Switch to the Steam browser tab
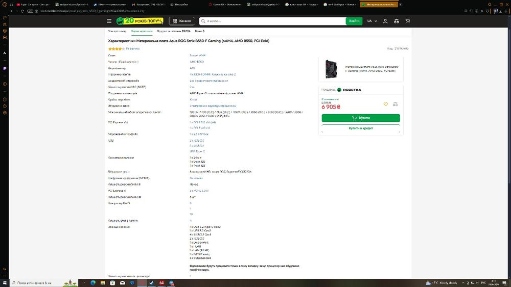511x287 pixels. [109, 5]
